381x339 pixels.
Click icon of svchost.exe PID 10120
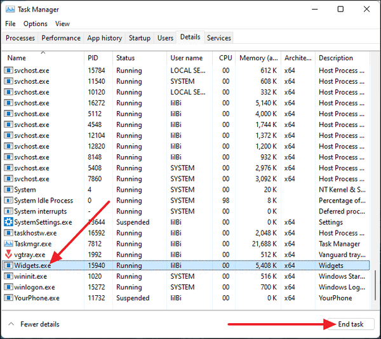[8, 92]
